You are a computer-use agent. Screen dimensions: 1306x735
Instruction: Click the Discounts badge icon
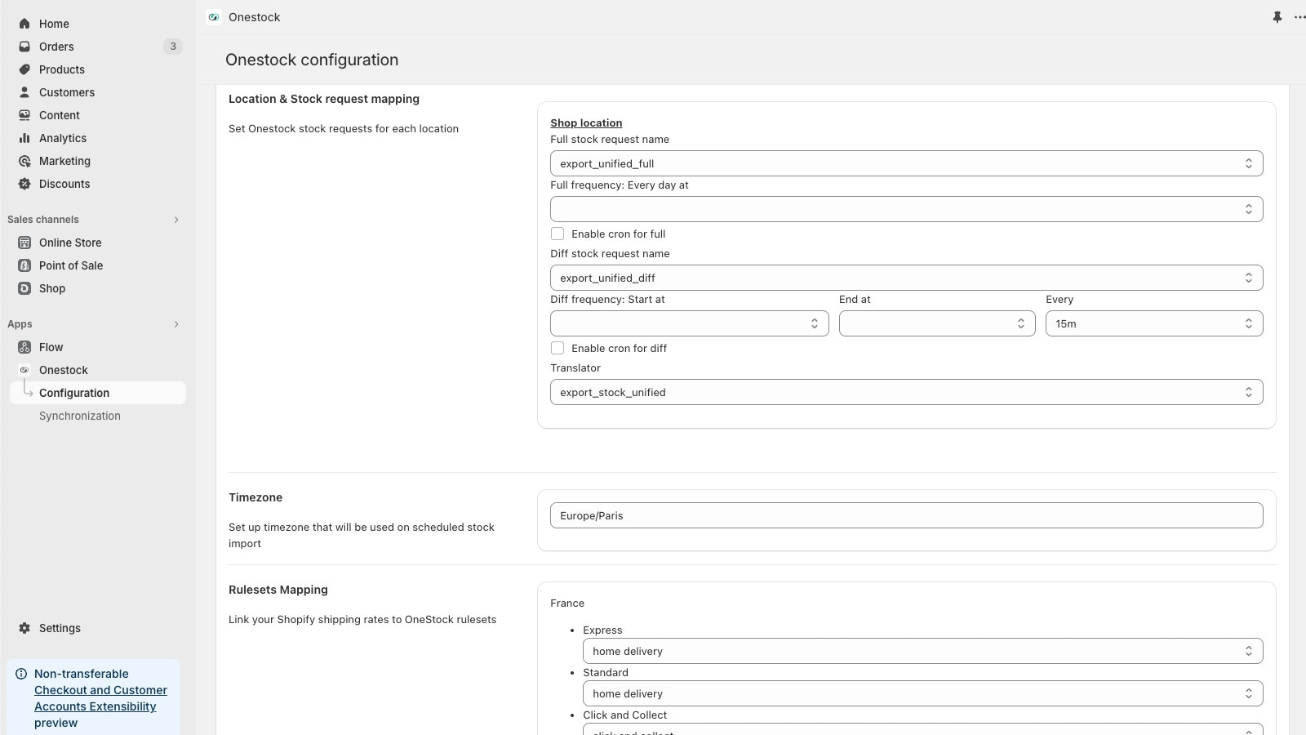(x=24, y=184)
